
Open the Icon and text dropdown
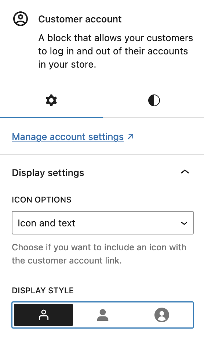coord(103,223)
